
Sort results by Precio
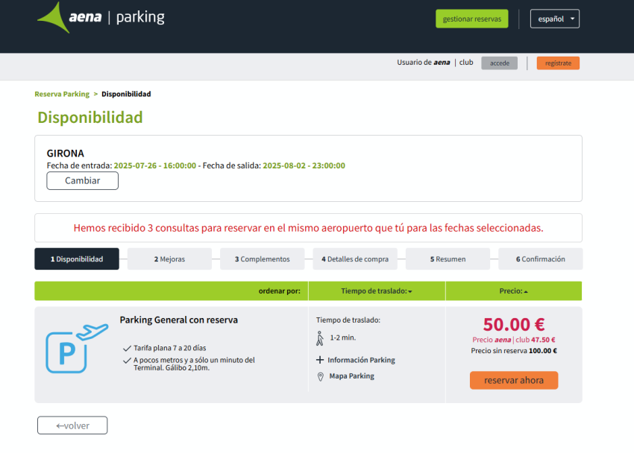point(513,291)
